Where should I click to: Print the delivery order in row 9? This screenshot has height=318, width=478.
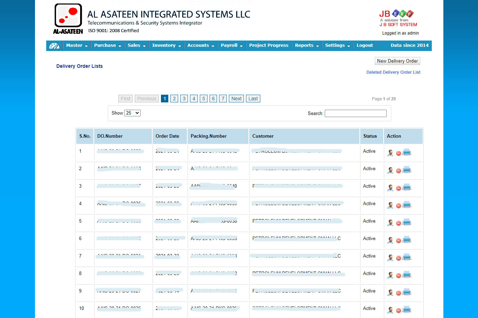coord(407,292)
